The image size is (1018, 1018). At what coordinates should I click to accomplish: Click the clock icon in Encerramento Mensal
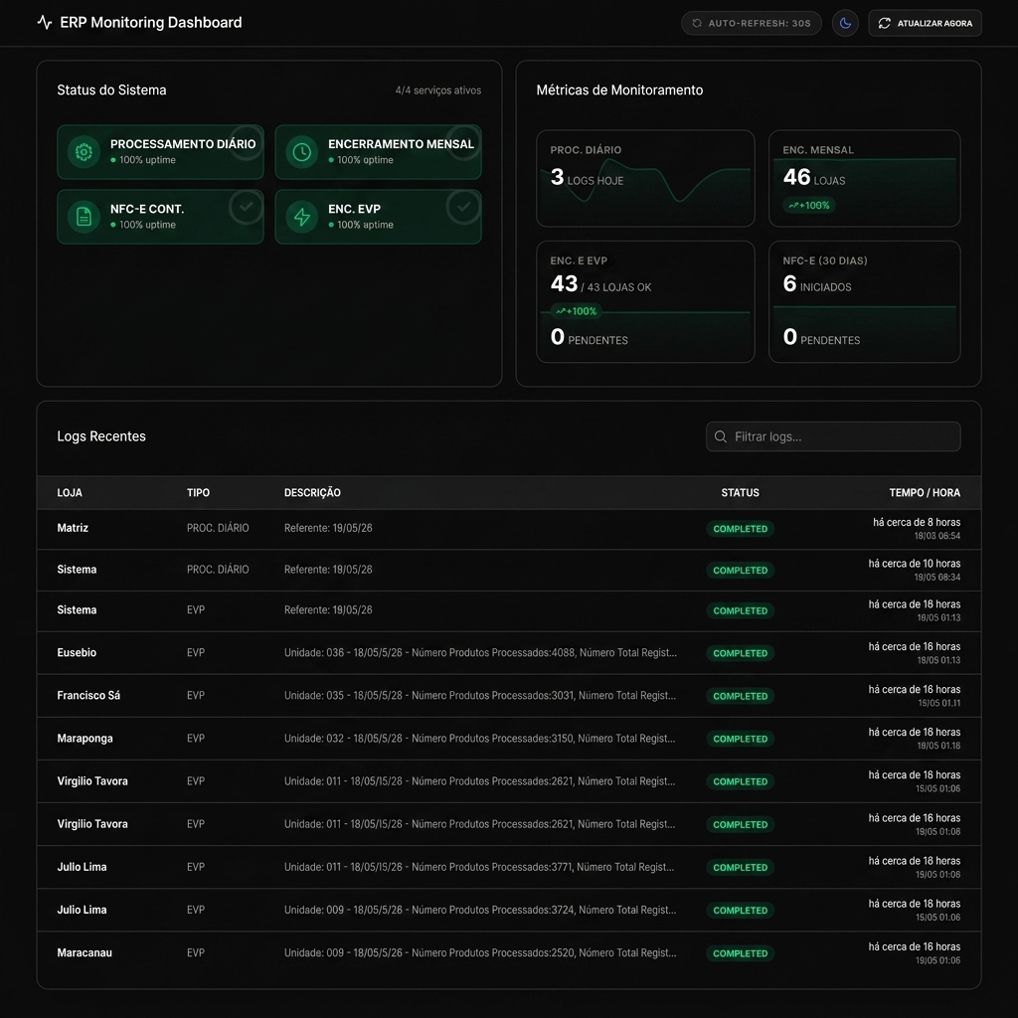(302, 152)
